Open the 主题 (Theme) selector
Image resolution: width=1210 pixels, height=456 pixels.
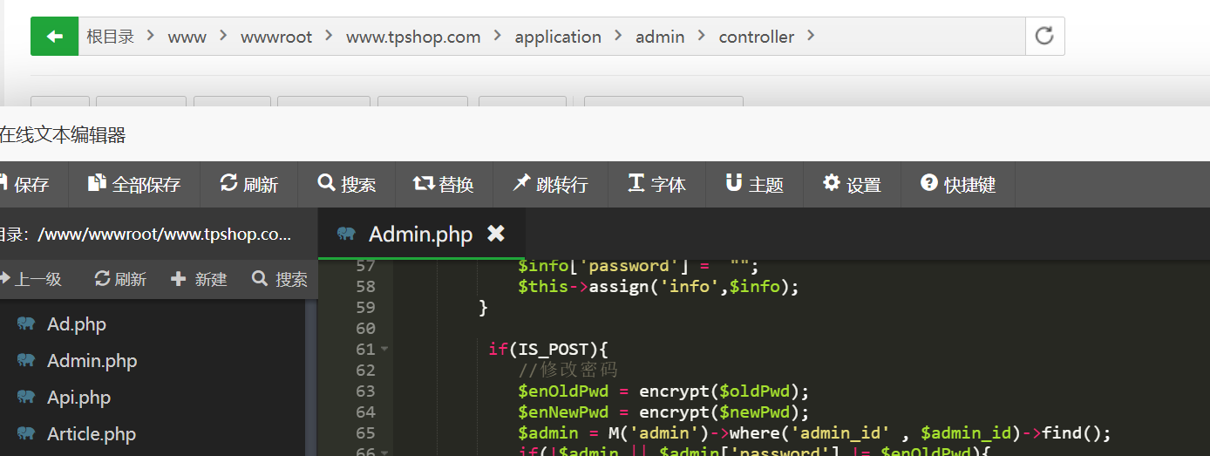point(755,185)
